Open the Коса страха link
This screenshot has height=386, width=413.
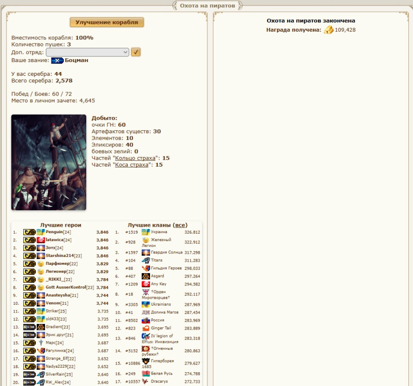tap(132, 165)
